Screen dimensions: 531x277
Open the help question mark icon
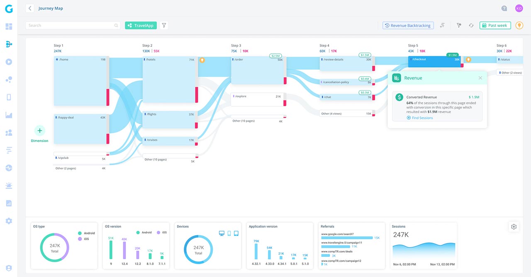click(x=504, y=8)
